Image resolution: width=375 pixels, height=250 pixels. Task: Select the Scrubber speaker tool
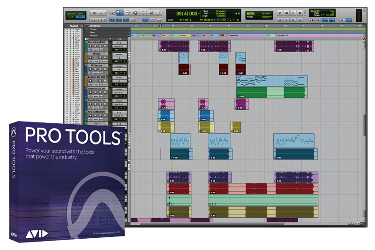[x=151, y=13]
